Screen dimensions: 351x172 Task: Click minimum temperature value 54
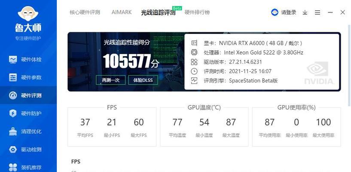[204, 122]
